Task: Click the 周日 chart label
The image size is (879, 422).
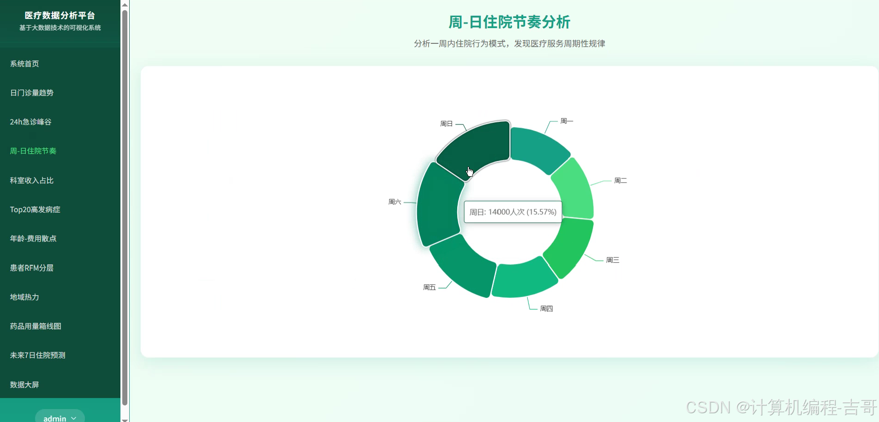Action: pyautogui.click(x=446, y=124)
